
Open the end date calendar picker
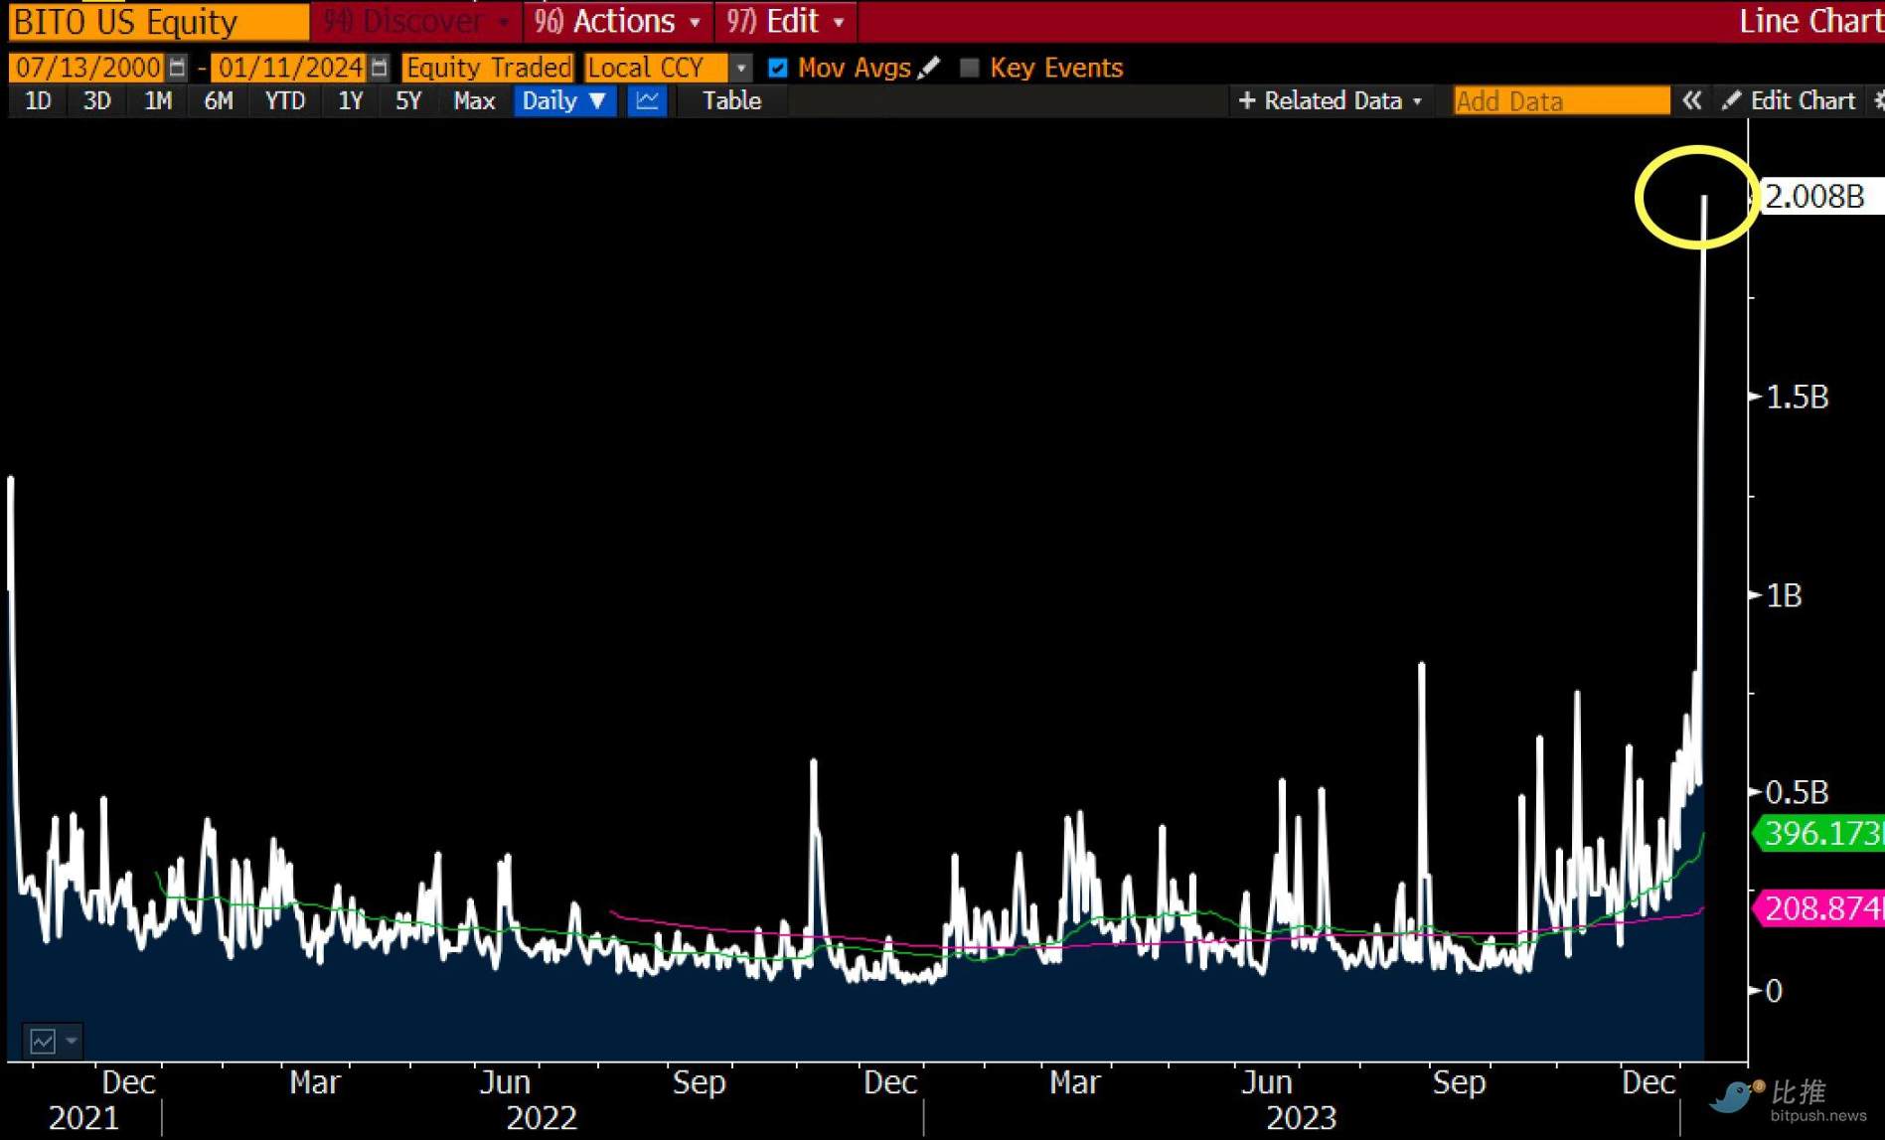pos(380,68)
